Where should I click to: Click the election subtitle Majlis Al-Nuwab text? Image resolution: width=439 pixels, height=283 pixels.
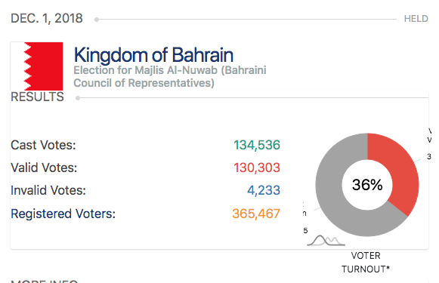(x=170, y=76)
